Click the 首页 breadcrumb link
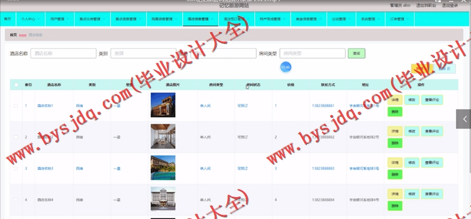The width and height of the screenshot is (471, 219). [x=13, y=35]
